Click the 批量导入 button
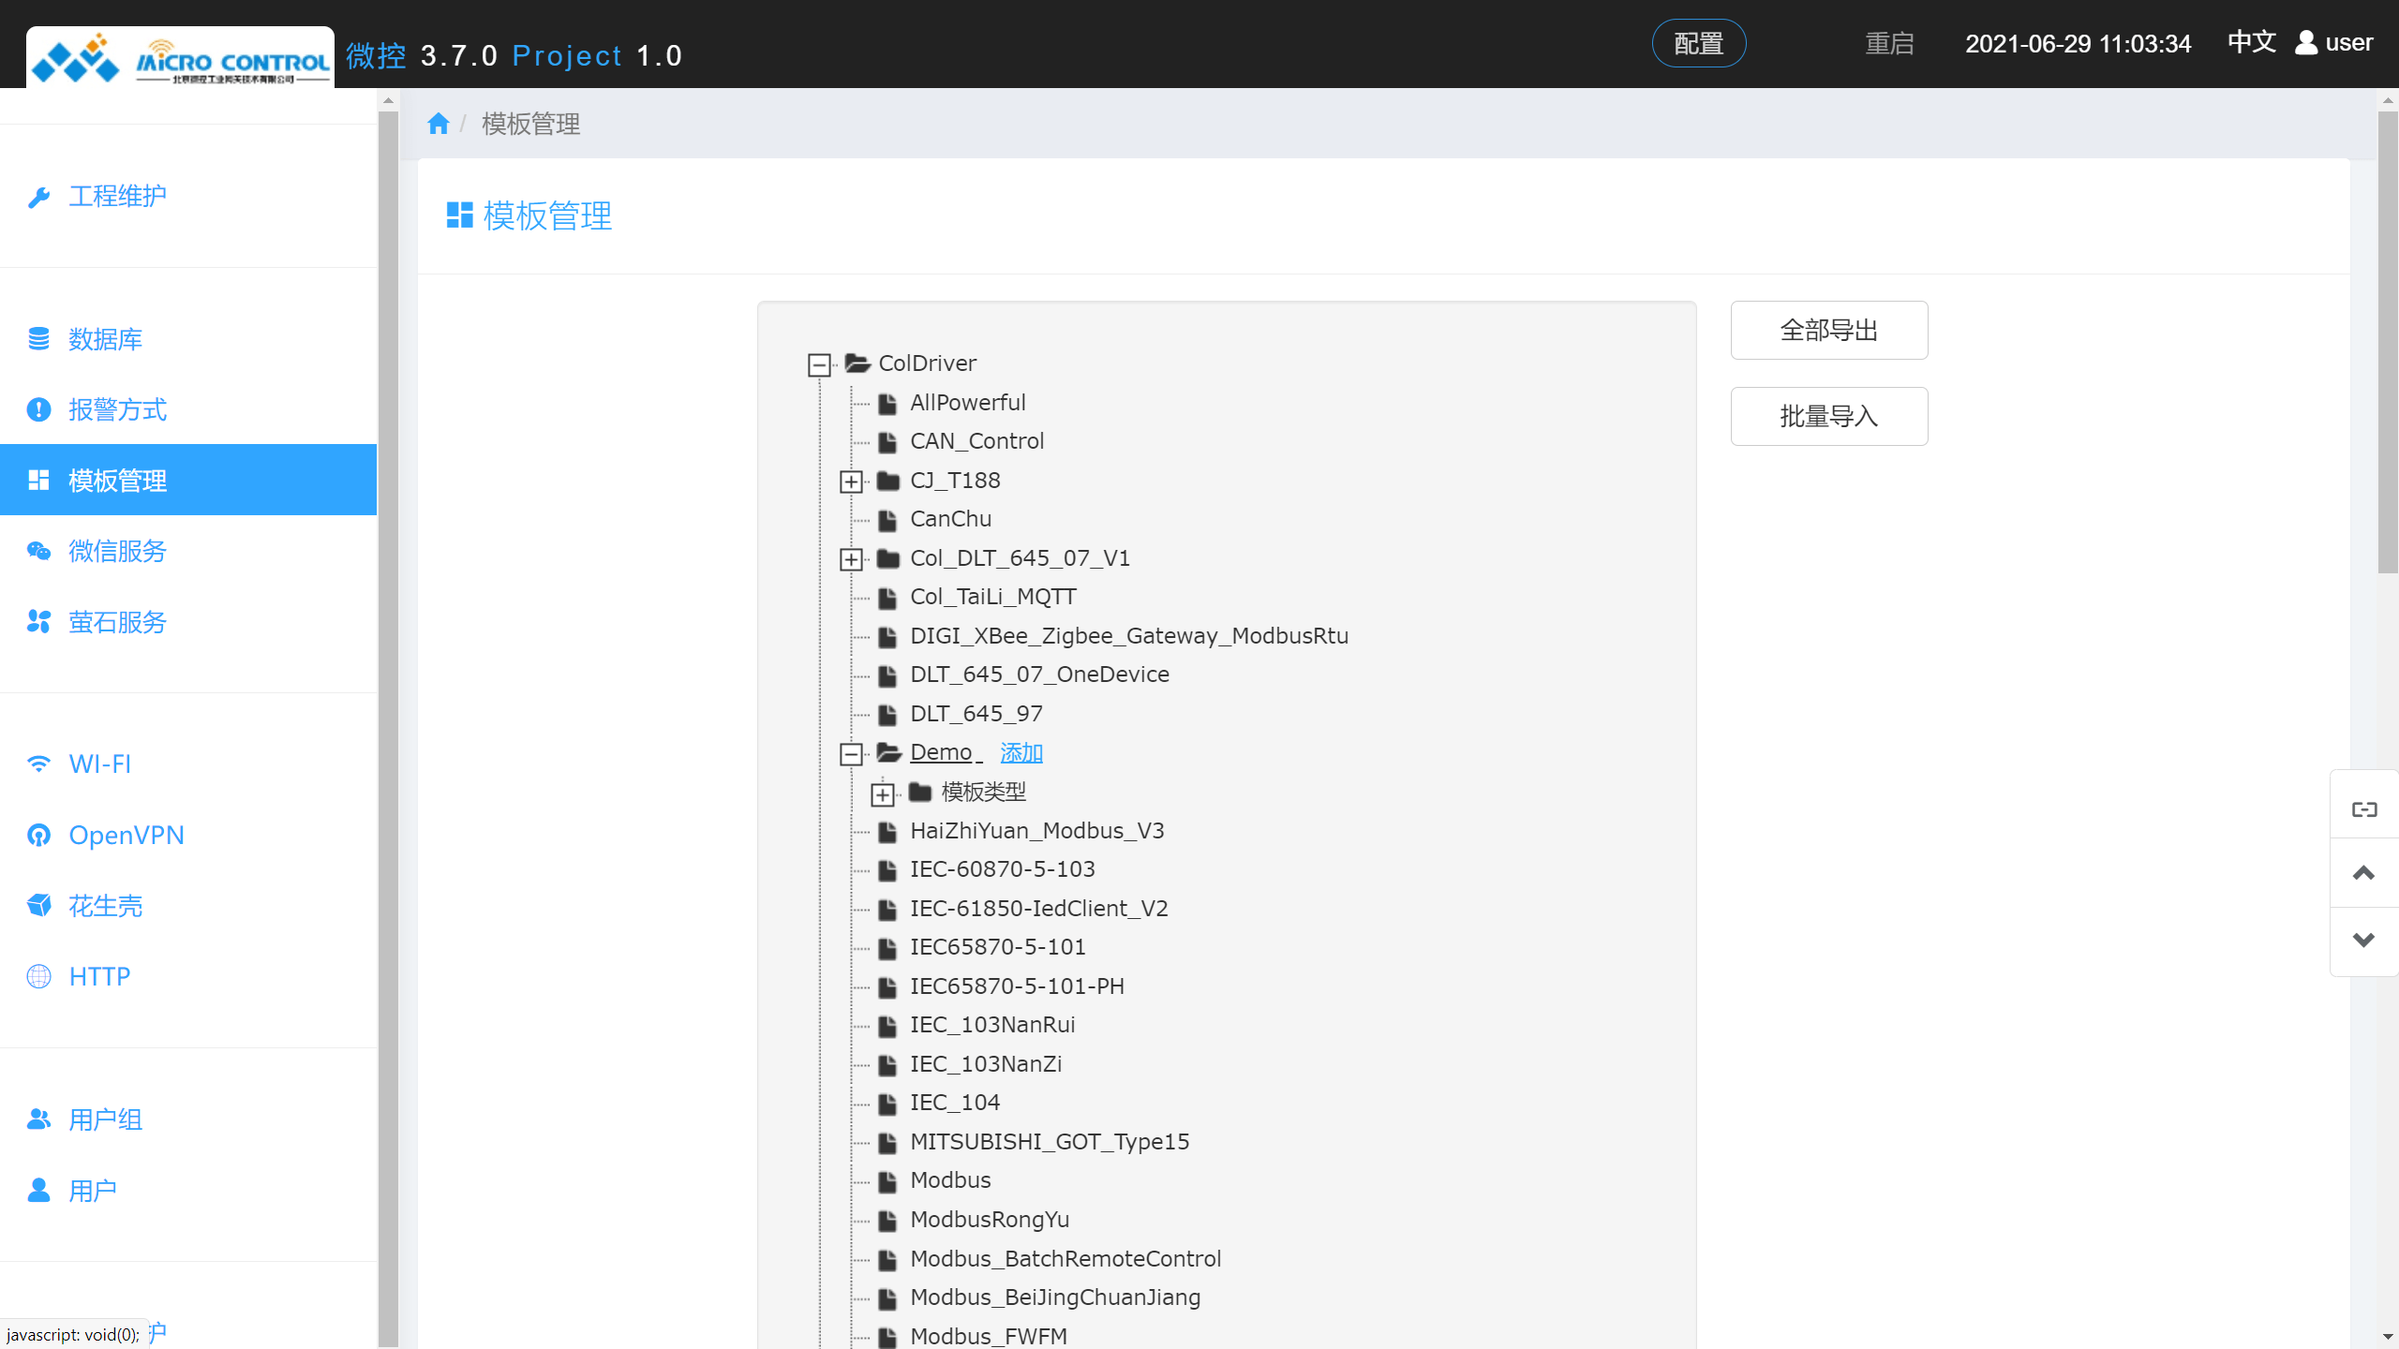The image size is (2399, 1349). [1828, 416]
